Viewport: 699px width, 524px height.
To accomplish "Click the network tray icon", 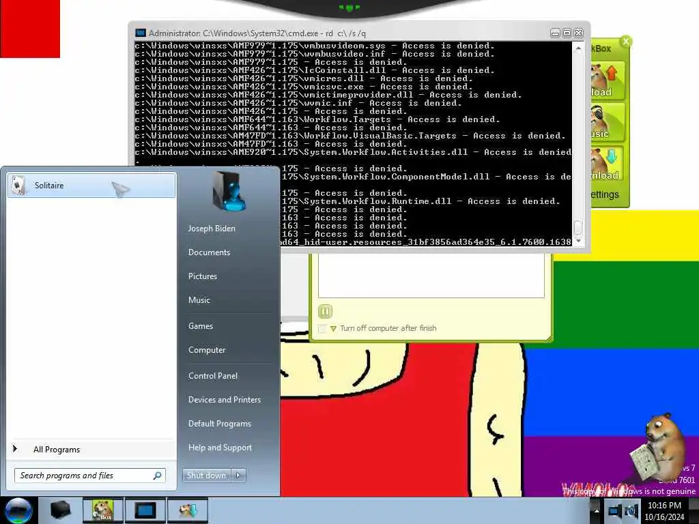I will pos(615,511).
